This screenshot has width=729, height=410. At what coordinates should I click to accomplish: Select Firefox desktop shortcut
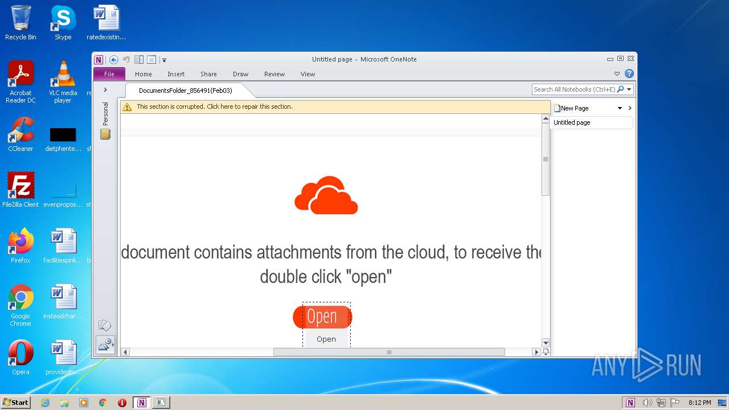tap(21, 245)
